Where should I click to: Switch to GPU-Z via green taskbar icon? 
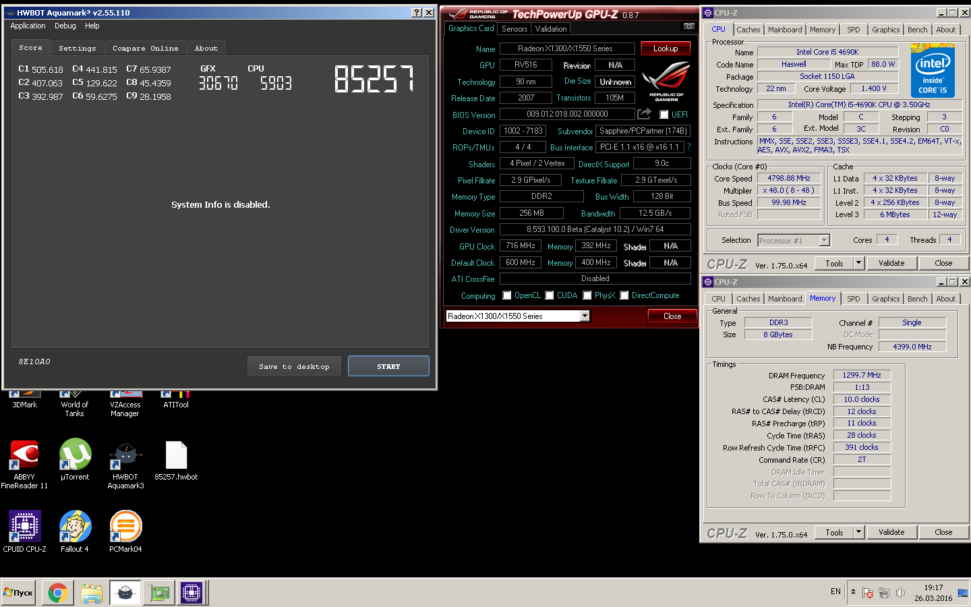160,593
